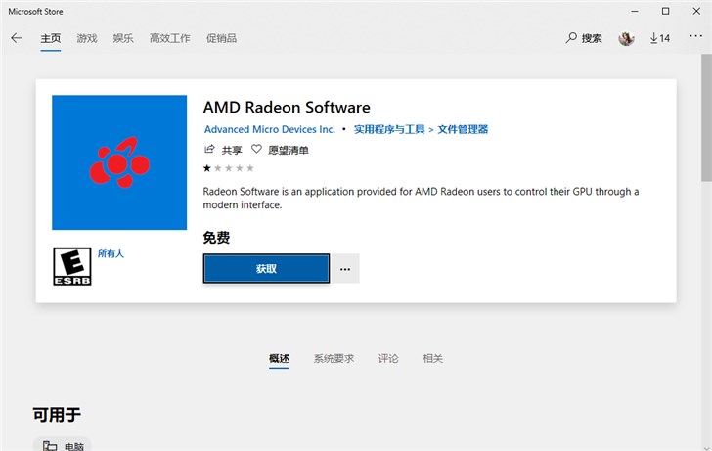Screen dimensions: 712x451
Task: Switch to the 娱乐 (Entertainment) tab
Action: [123, 38]
